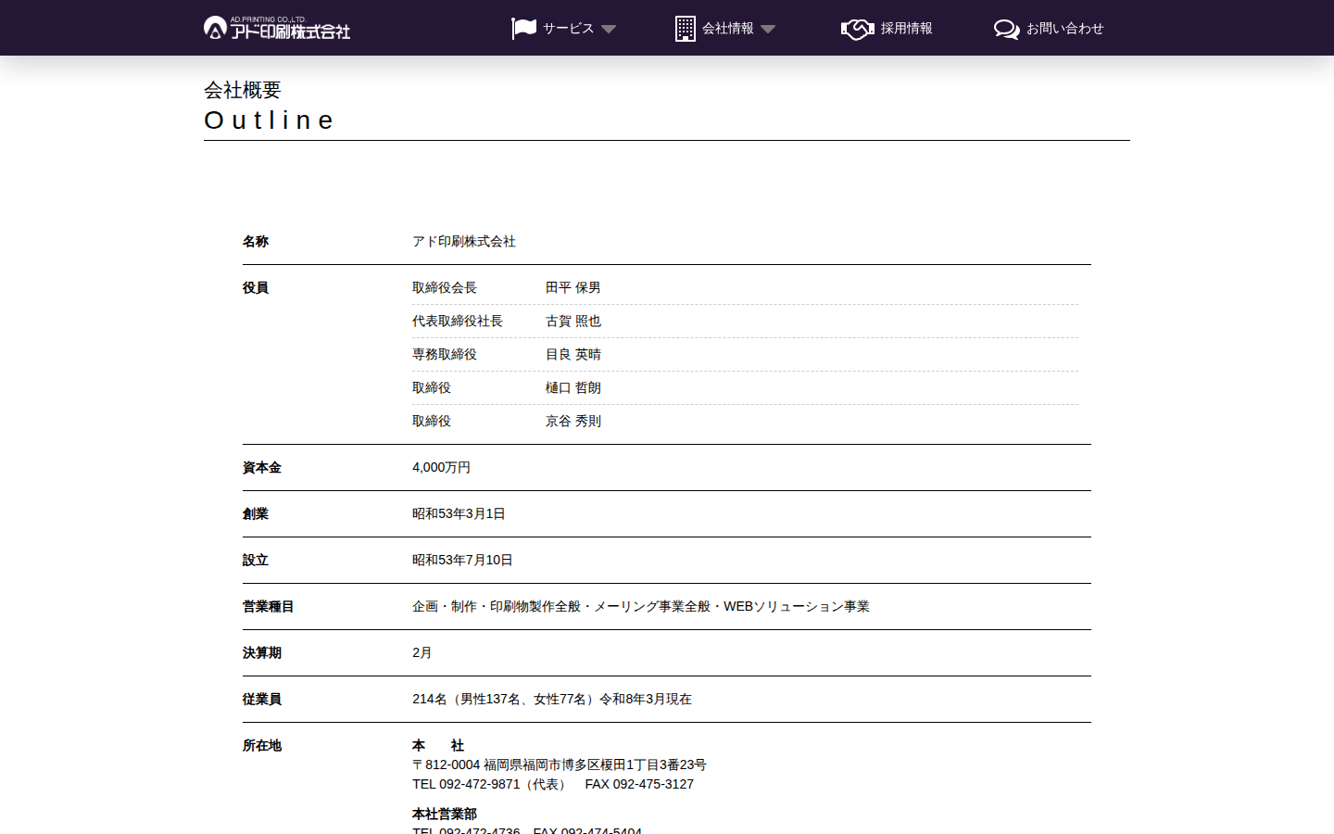Click the name 田平 保男
The image size is (1334, 834).
(573, 288)
